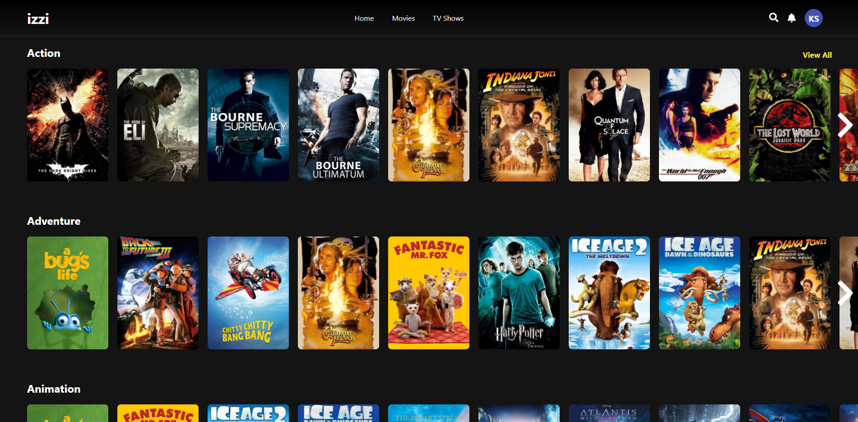This screenshot has height=422, width=858.
Task: Open Back to the Future III poster
Action: [158, 293]
